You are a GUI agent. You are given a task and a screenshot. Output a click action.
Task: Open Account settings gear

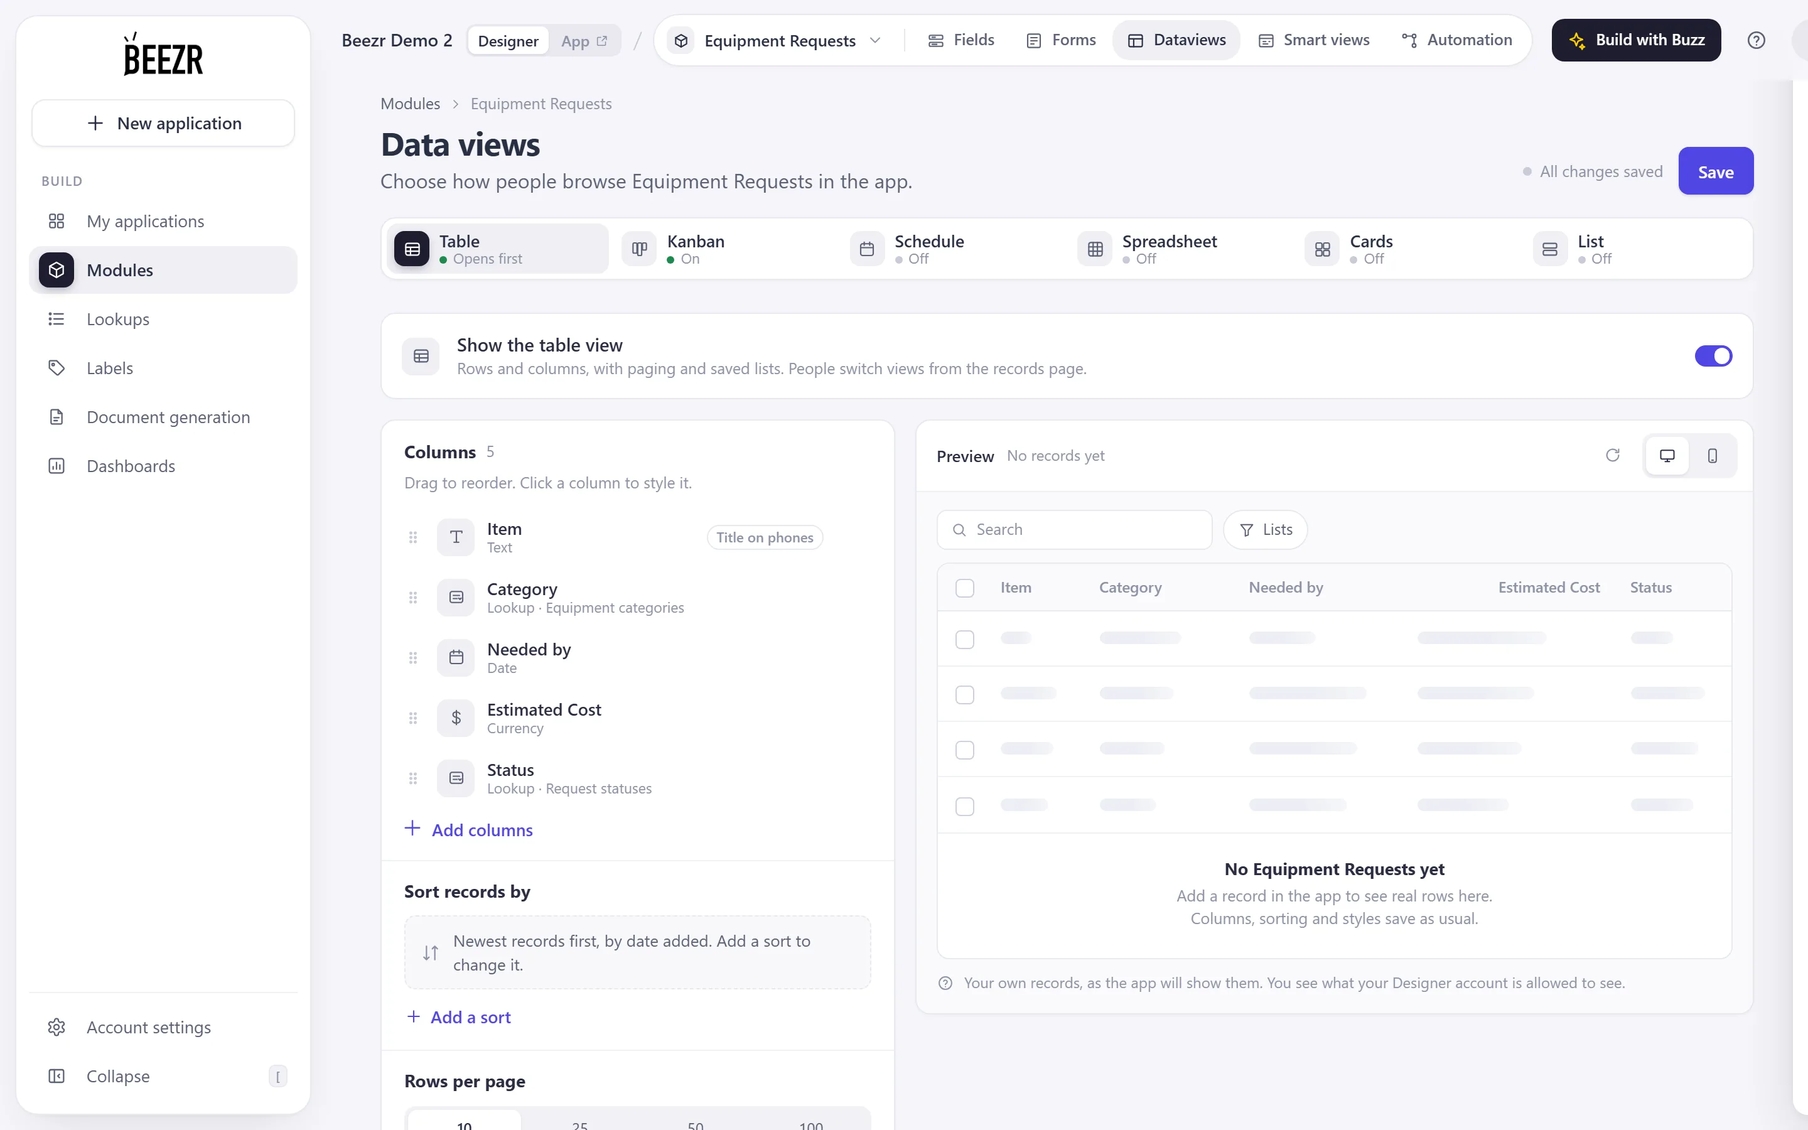click(x=56, y=1027)
